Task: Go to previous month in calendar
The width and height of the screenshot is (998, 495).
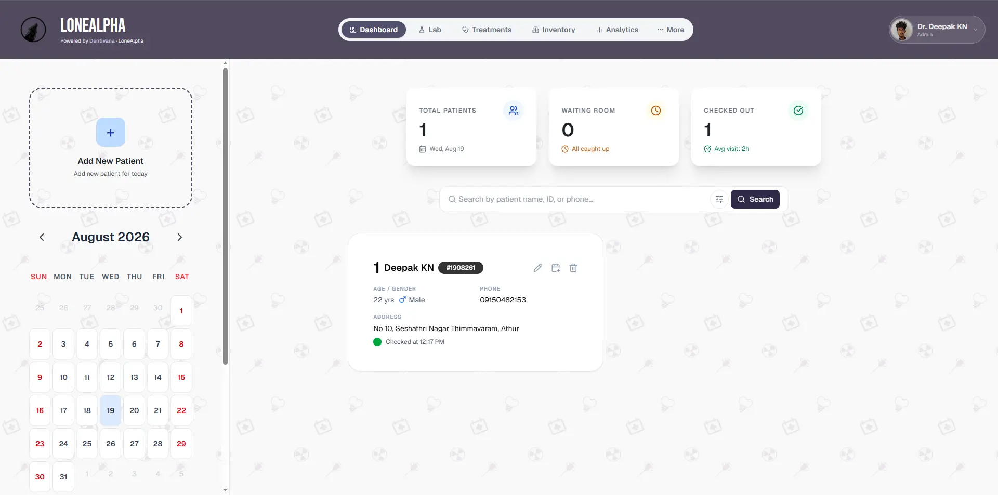Action: click(x=42, y=237)
